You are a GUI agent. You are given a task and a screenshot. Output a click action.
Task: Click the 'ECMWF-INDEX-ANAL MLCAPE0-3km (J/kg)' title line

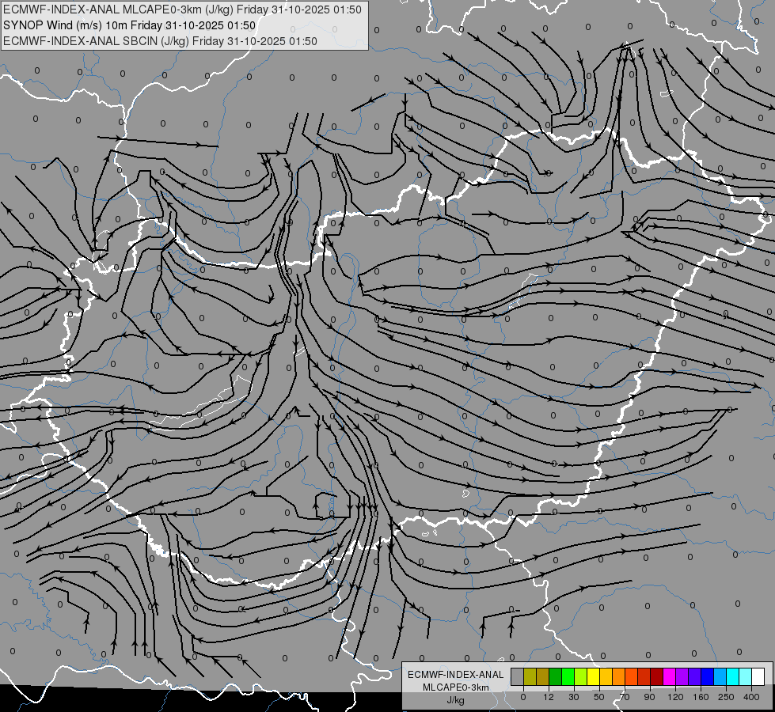(182, 9)
